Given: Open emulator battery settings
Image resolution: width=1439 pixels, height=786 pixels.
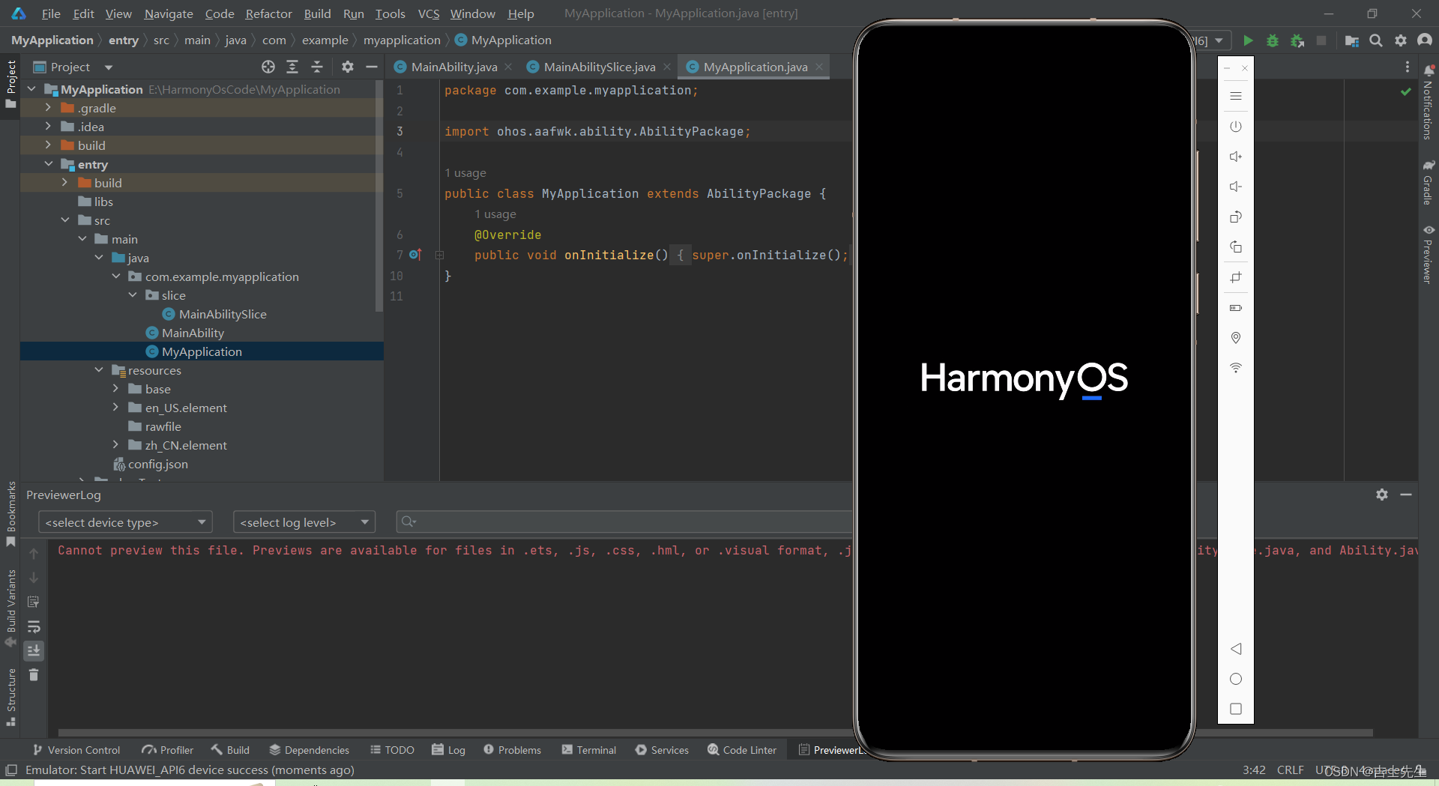Looking at the screenshot, I should [1236, 308].
